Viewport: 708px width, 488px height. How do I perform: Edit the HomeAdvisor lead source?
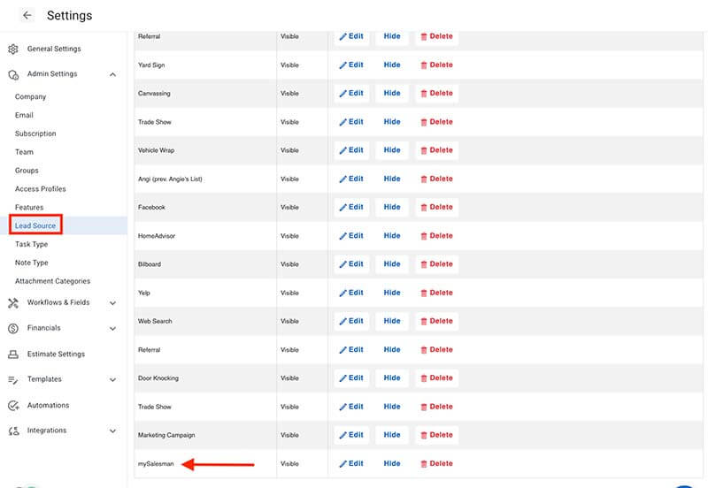click(351, 235)
